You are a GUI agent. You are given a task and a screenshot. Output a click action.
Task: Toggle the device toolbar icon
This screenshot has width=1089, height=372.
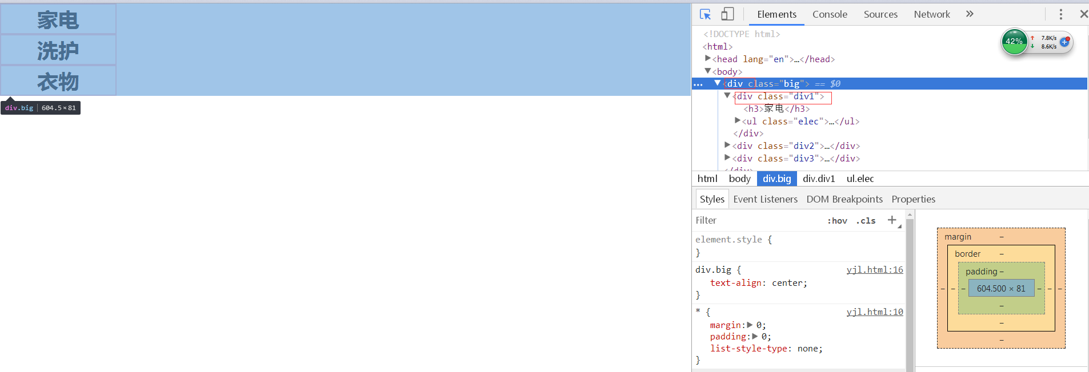[727, 14]
